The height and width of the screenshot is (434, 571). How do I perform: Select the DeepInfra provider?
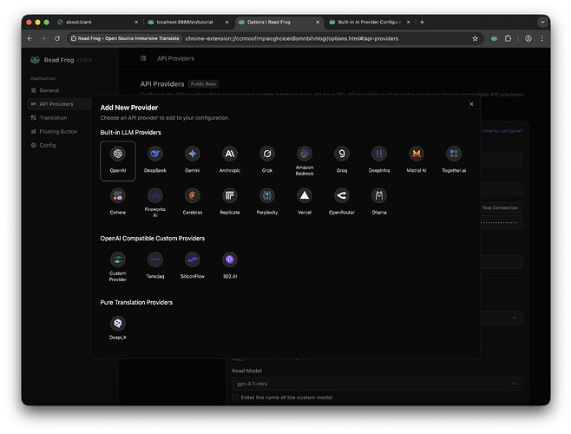point(379,161)
